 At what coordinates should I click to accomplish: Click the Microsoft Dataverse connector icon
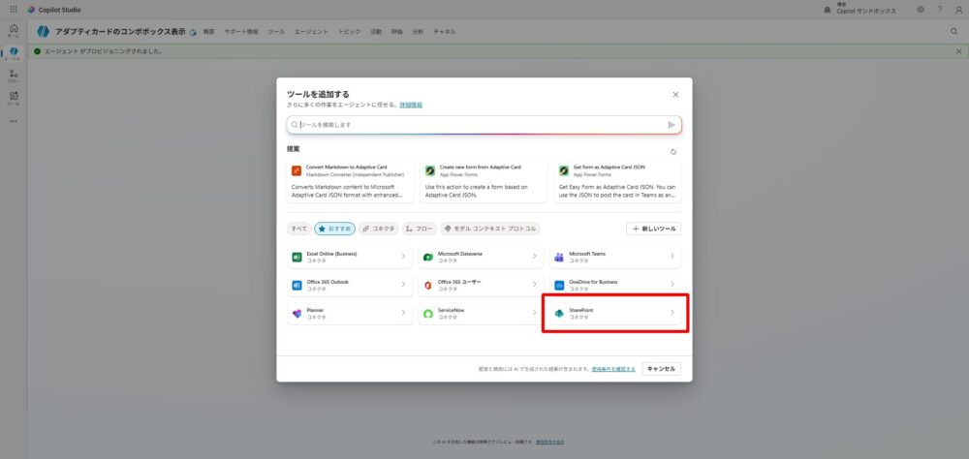(x=427, y=257)
